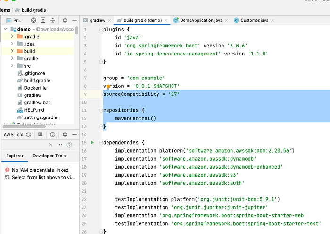Screen dimensions: 330x234
Task: Switch to the Developer Tools tab
Action: pos(49,156)
